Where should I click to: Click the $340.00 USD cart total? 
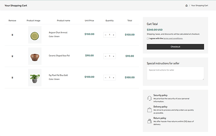pos(155,30)
